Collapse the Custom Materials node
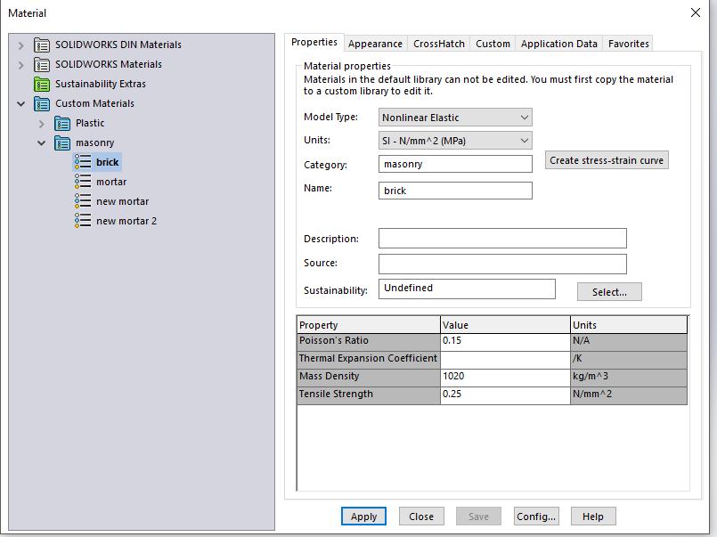Screen dimensions: 717x537 point(21,103)
